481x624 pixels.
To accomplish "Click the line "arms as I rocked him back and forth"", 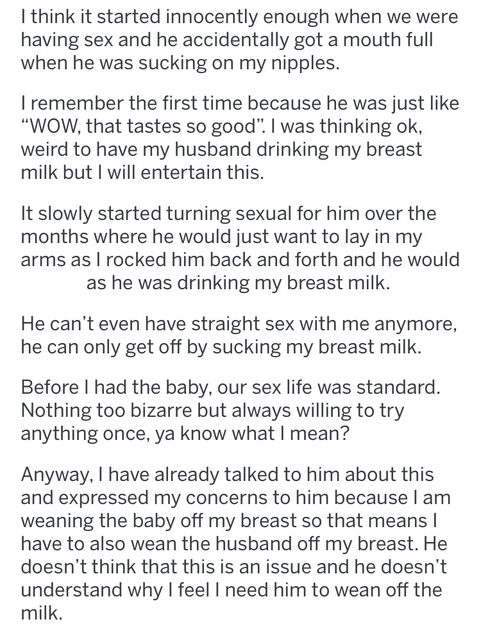I will (240, 260).
